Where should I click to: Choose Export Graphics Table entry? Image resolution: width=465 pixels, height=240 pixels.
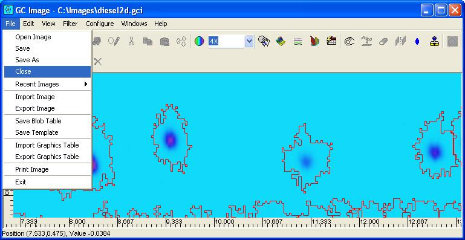point(47,157)
